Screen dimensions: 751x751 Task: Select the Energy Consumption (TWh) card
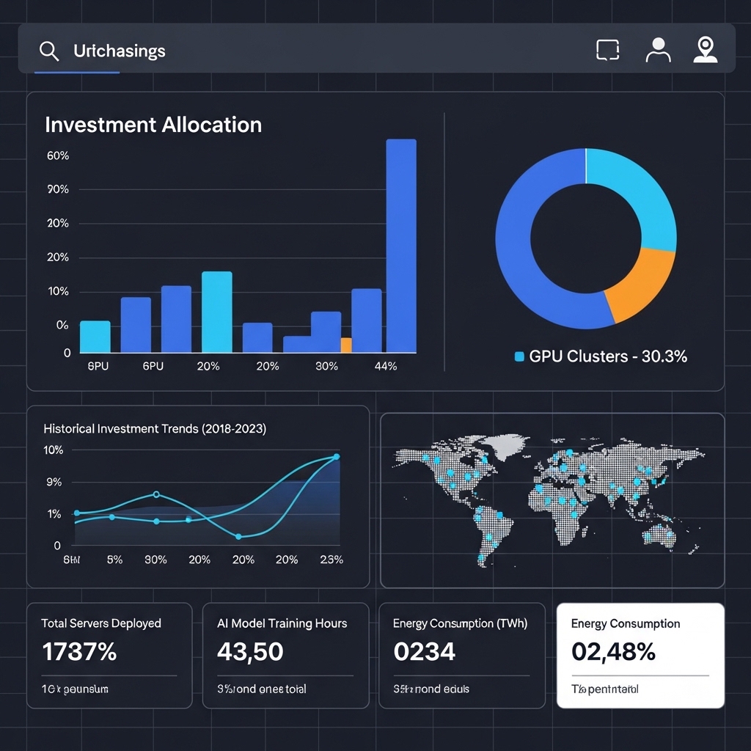pos(462,655)
